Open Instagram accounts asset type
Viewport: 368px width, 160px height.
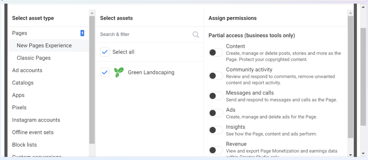36,120
